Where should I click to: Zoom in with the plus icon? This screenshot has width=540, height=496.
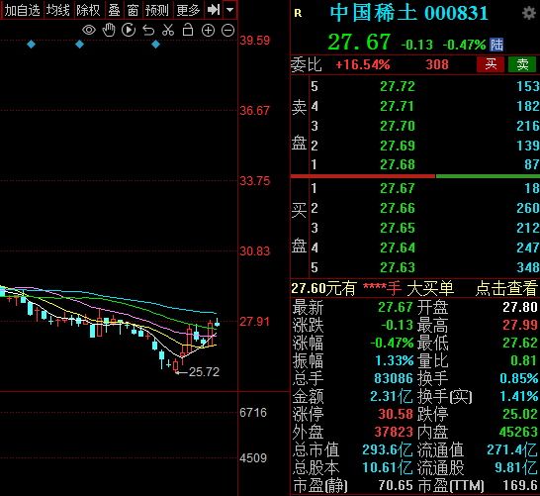tap(208, 31)
